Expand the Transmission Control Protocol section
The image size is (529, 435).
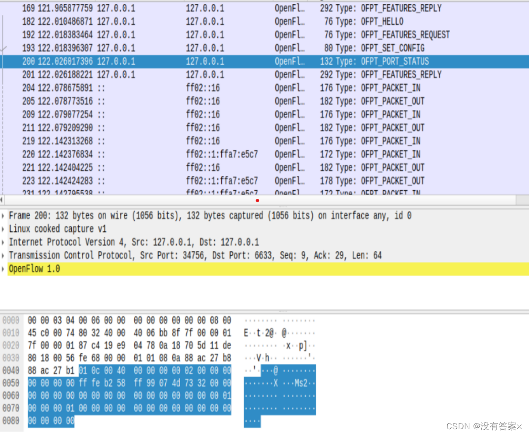coord(4,255)
